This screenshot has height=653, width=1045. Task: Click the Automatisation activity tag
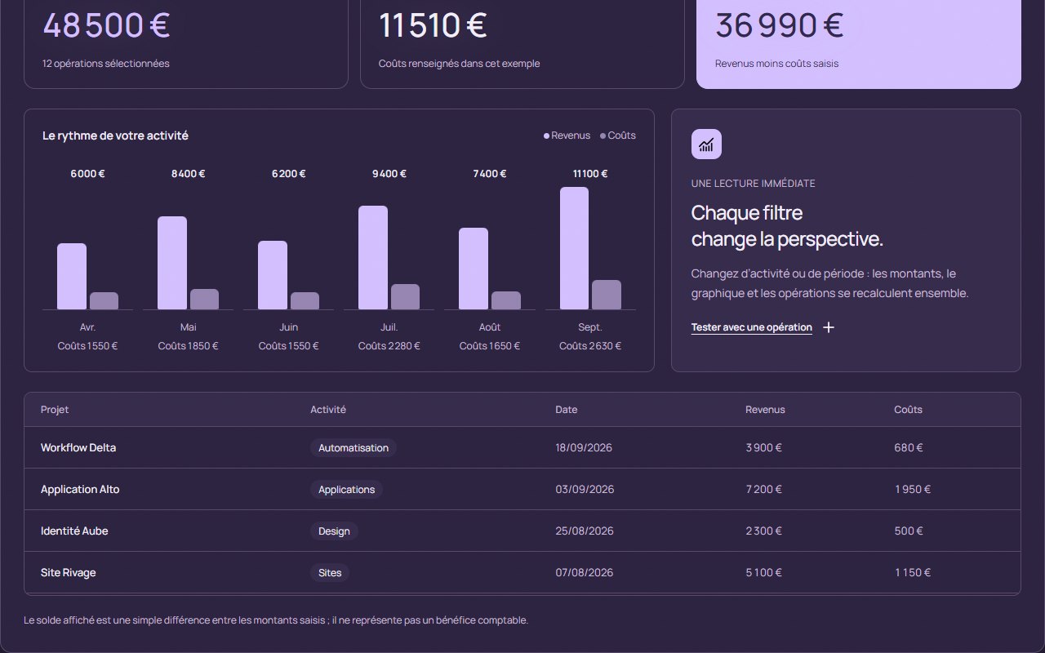354,447
